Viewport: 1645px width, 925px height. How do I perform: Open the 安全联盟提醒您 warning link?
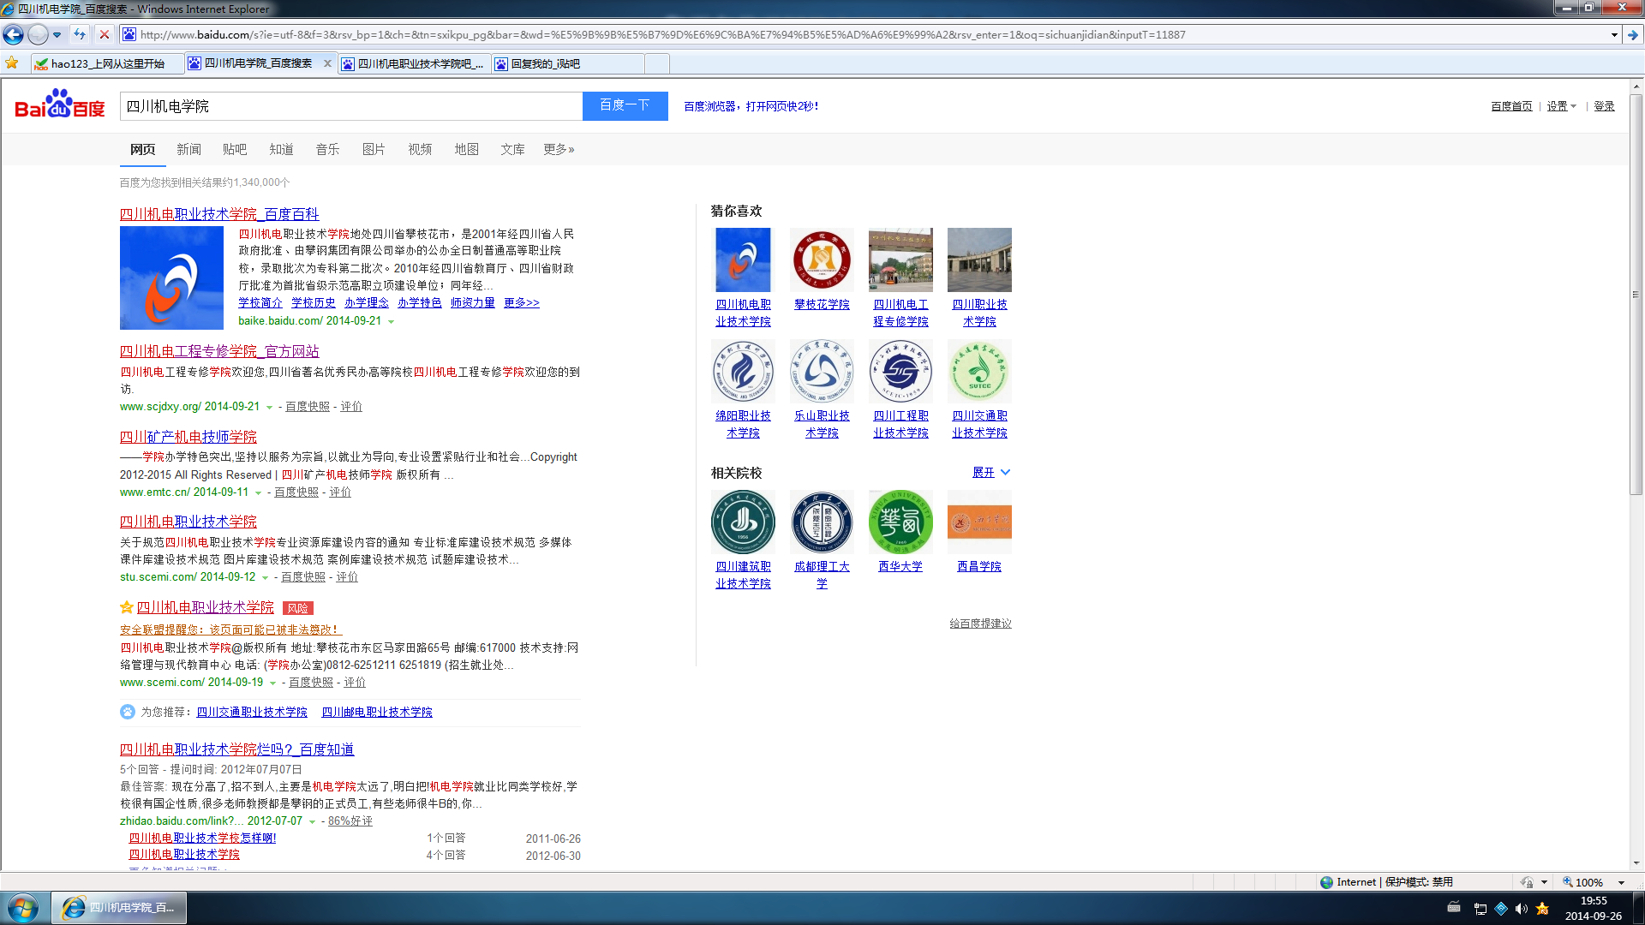pyautogui.click(x=230, y=630)
